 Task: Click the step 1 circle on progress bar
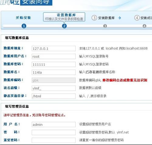24,26
